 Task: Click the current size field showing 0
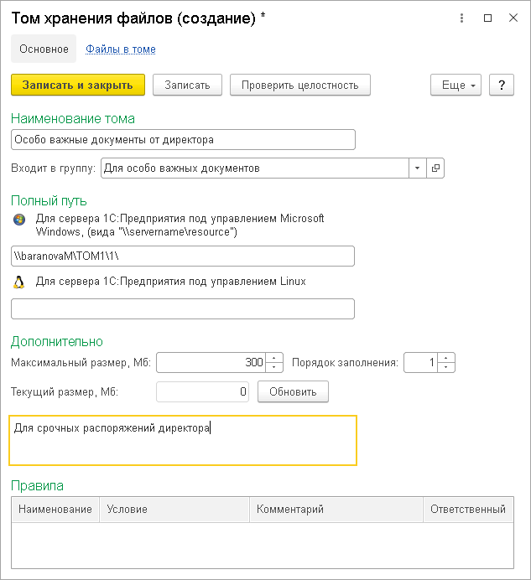pos(202,391)
